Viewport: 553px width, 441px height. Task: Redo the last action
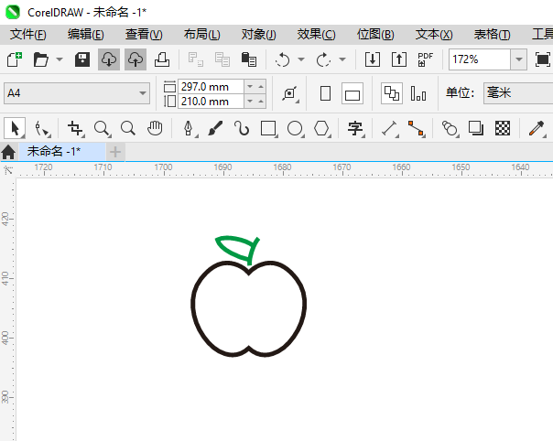pos(323,59)
